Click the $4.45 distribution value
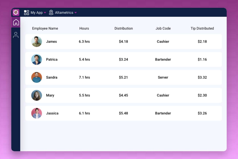Viewport: 238px width, 159px height. click(123, 95)
